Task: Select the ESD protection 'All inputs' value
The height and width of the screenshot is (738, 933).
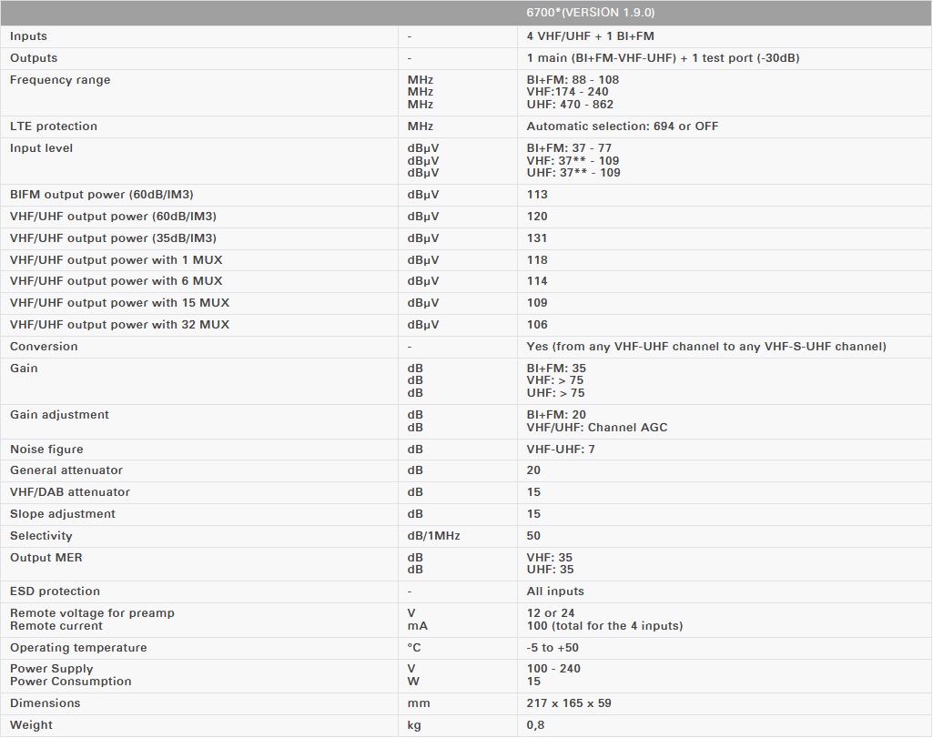Action: pyautogui.click(x=555, y=591)
